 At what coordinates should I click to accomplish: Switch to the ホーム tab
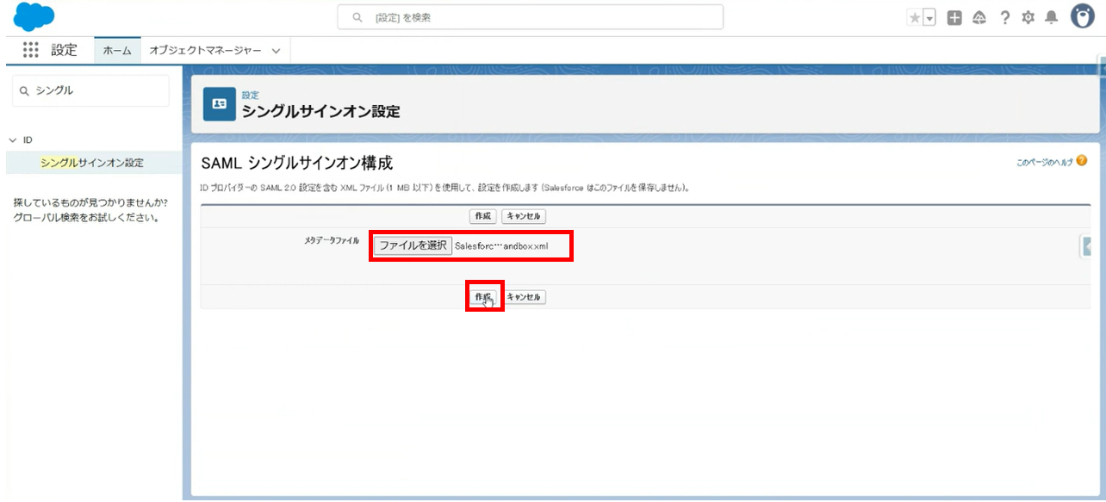[117, 51]
